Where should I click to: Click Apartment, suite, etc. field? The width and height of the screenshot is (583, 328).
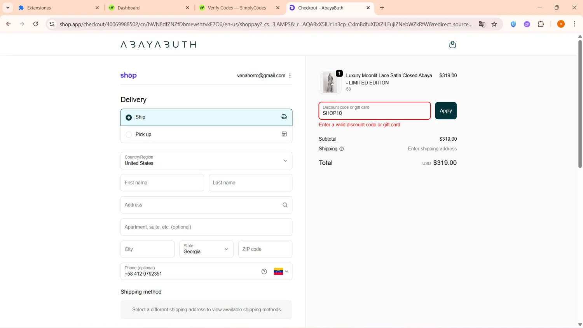pos(206,227)
